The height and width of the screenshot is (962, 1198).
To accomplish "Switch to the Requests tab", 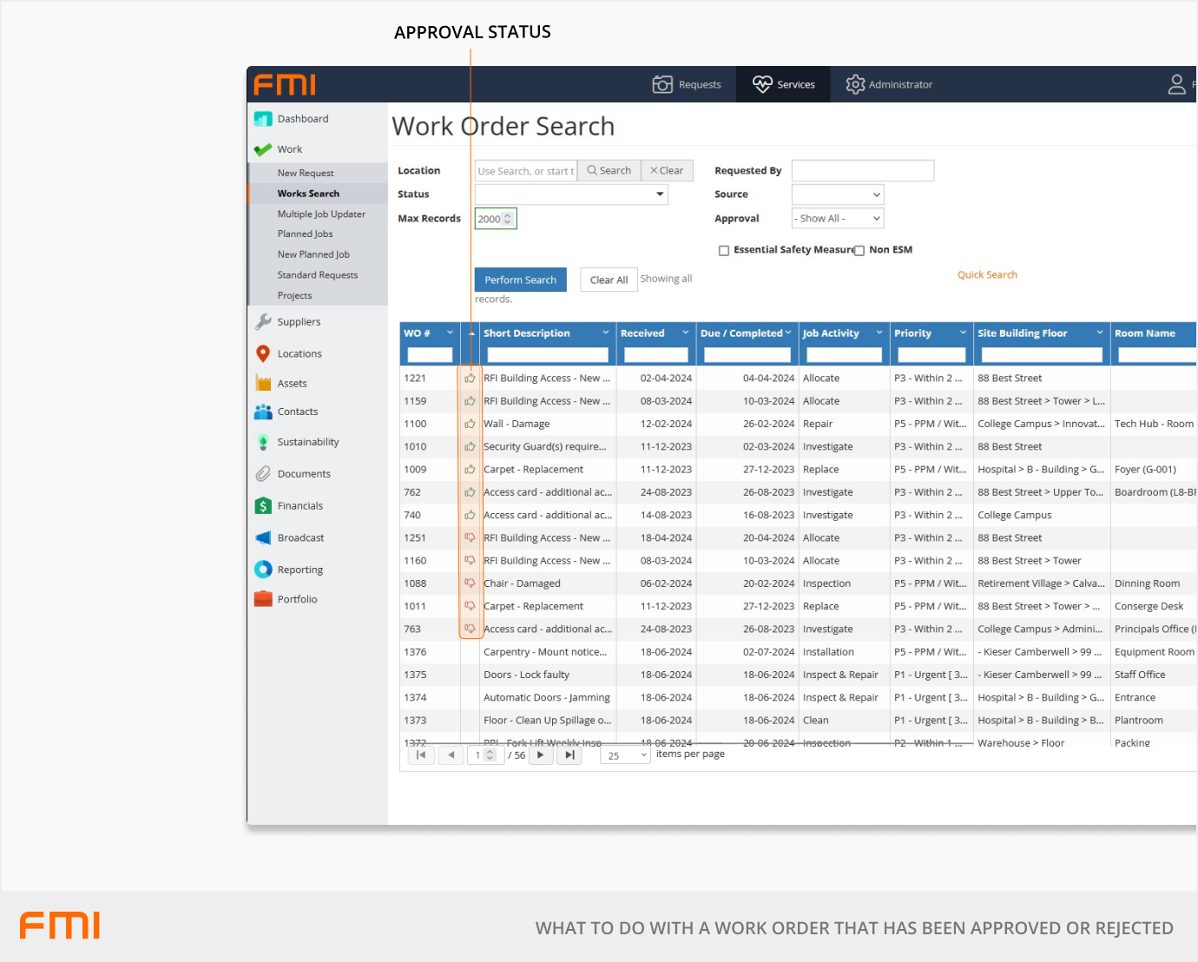I will [687, 84].
